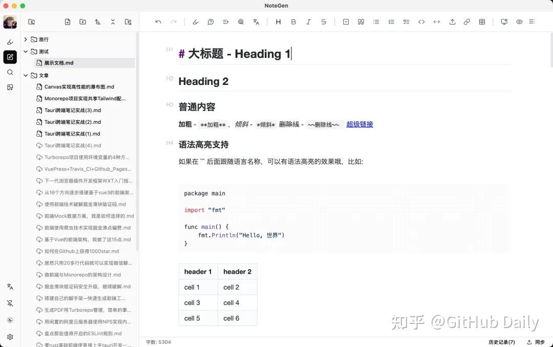
Task: Click into the Go code block
Action: (x=344, y=219)
